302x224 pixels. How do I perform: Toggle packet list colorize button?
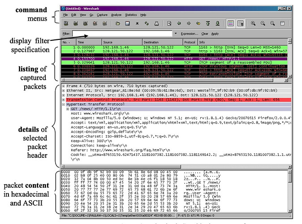(231, 23)
